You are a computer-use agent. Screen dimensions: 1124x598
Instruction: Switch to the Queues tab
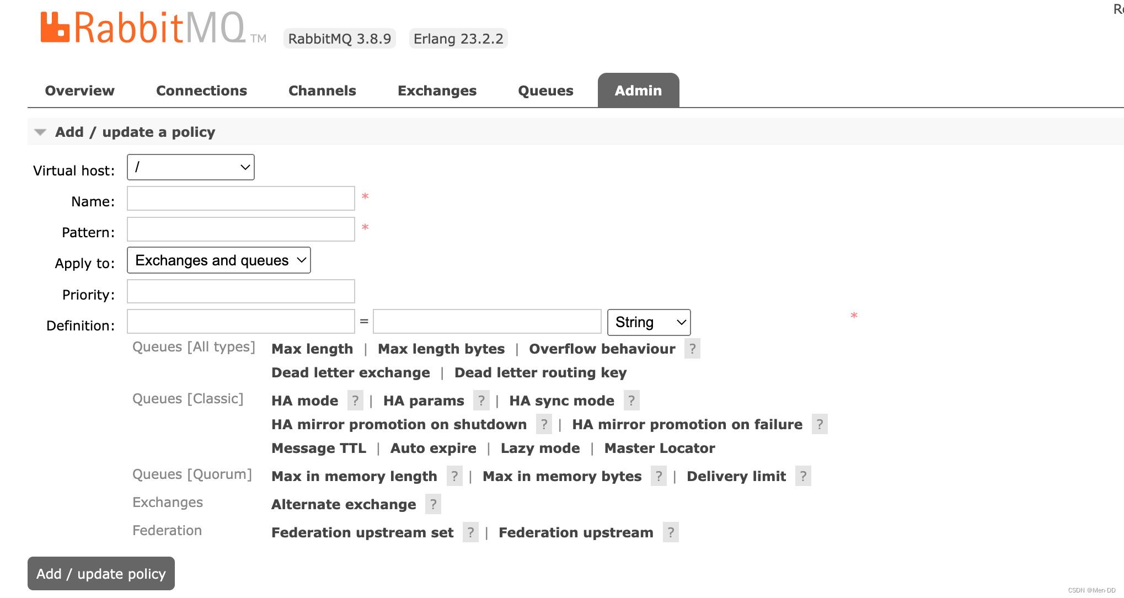click(545, 90)
